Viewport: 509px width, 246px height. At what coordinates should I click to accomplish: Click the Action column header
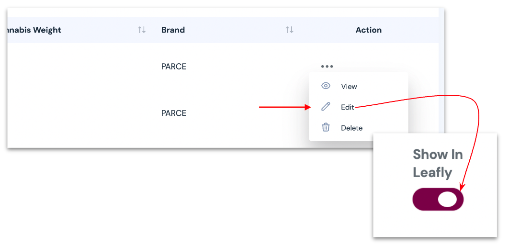[368, 30]
